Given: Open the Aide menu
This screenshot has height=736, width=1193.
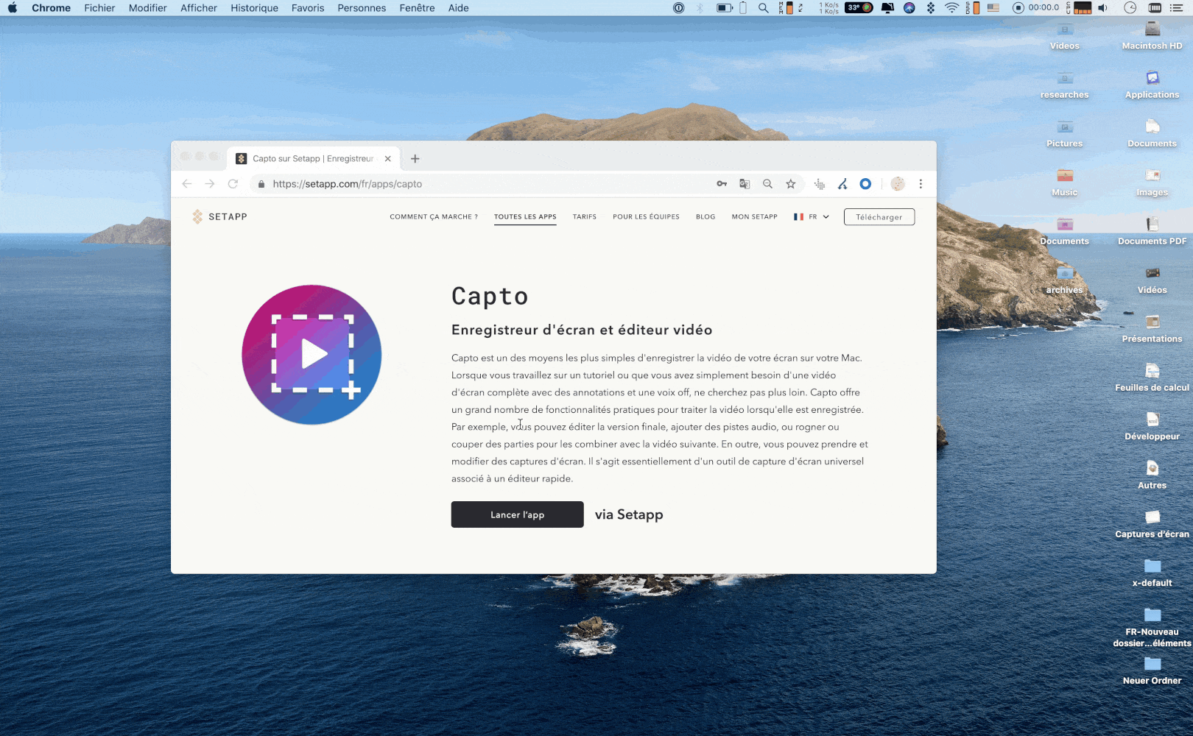Looking at the screenshot, I should point(459,8).
